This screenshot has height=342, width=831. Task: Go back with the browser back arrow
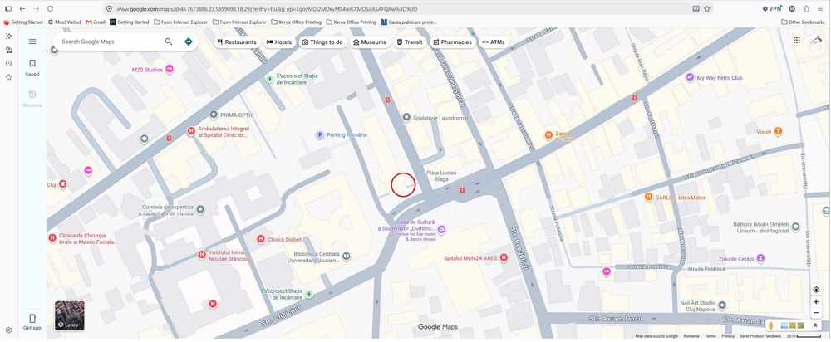coord(22,8)
